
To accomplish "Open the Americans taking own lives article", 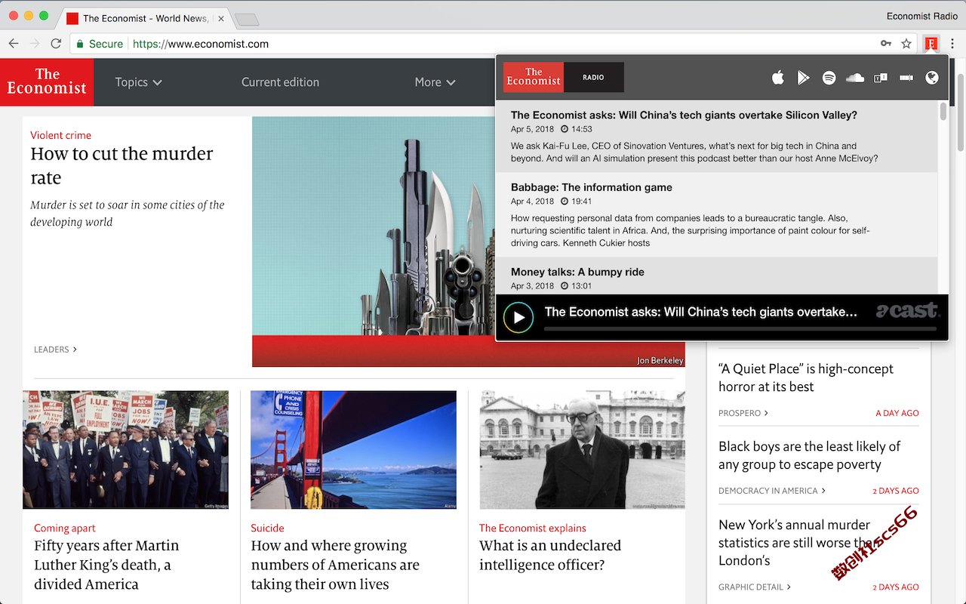I will point(335,565).
